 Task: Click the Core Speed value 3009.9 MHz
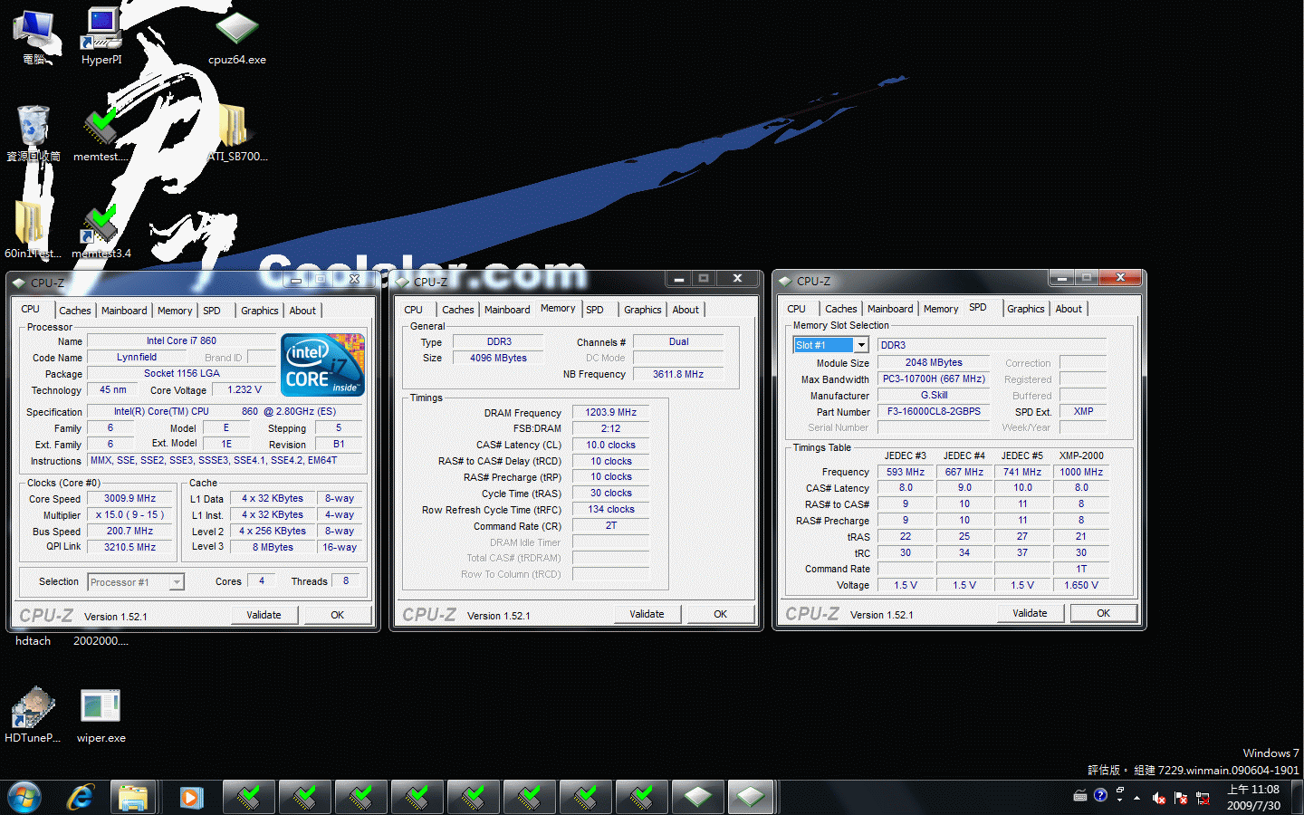coord(129,499)
